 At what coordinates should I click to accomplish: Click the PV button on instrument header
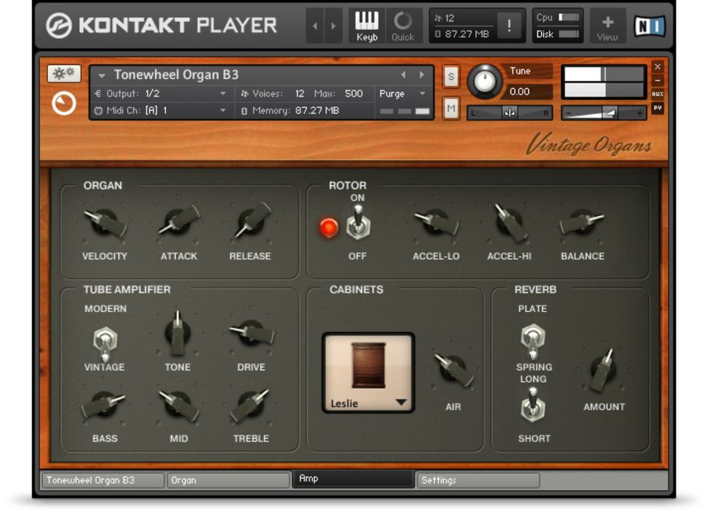tap(657, 108)
